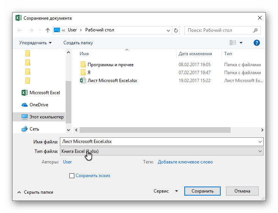Image resolution: width=278 pixels, height=213 pixels.
Task: Click author User link
Action: tap(68, 162)
